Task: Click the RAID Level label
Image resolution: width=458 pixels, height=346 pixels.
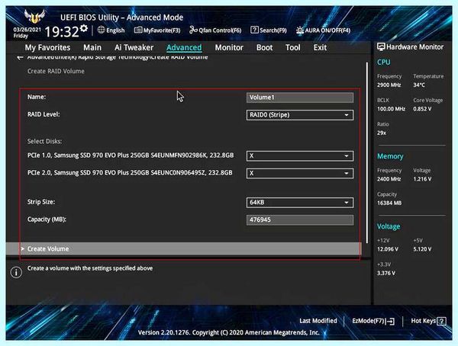Action: [44, 114]
